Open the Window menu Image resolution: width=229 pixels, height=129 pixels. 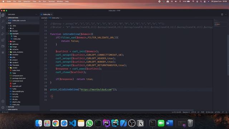[60, 1]
